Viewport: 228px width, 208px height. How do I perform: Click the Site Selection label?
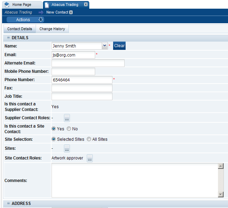point(19,139)
